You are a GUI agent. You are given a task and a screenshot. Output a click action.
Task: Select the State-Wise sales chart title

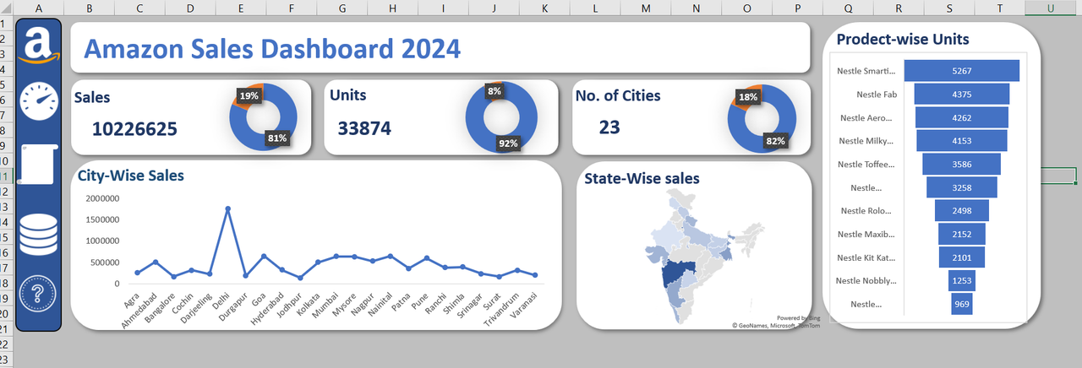(642, 178)
